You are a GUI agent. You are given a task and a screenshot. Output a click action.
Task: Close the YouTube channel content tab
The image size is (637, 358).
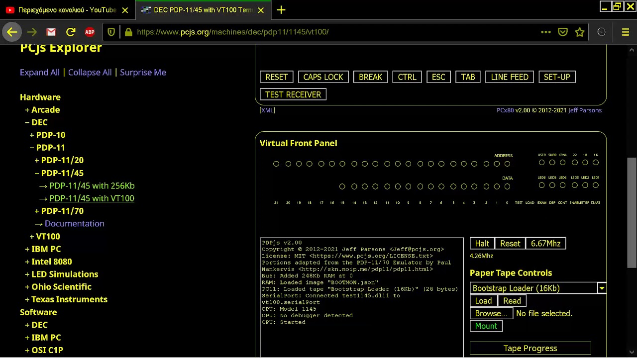tap(125, 10)
